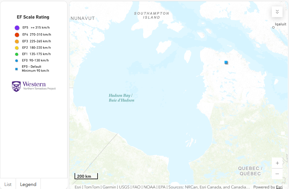Click the 'EF Scale Rating' legend heading

(33, 17)
